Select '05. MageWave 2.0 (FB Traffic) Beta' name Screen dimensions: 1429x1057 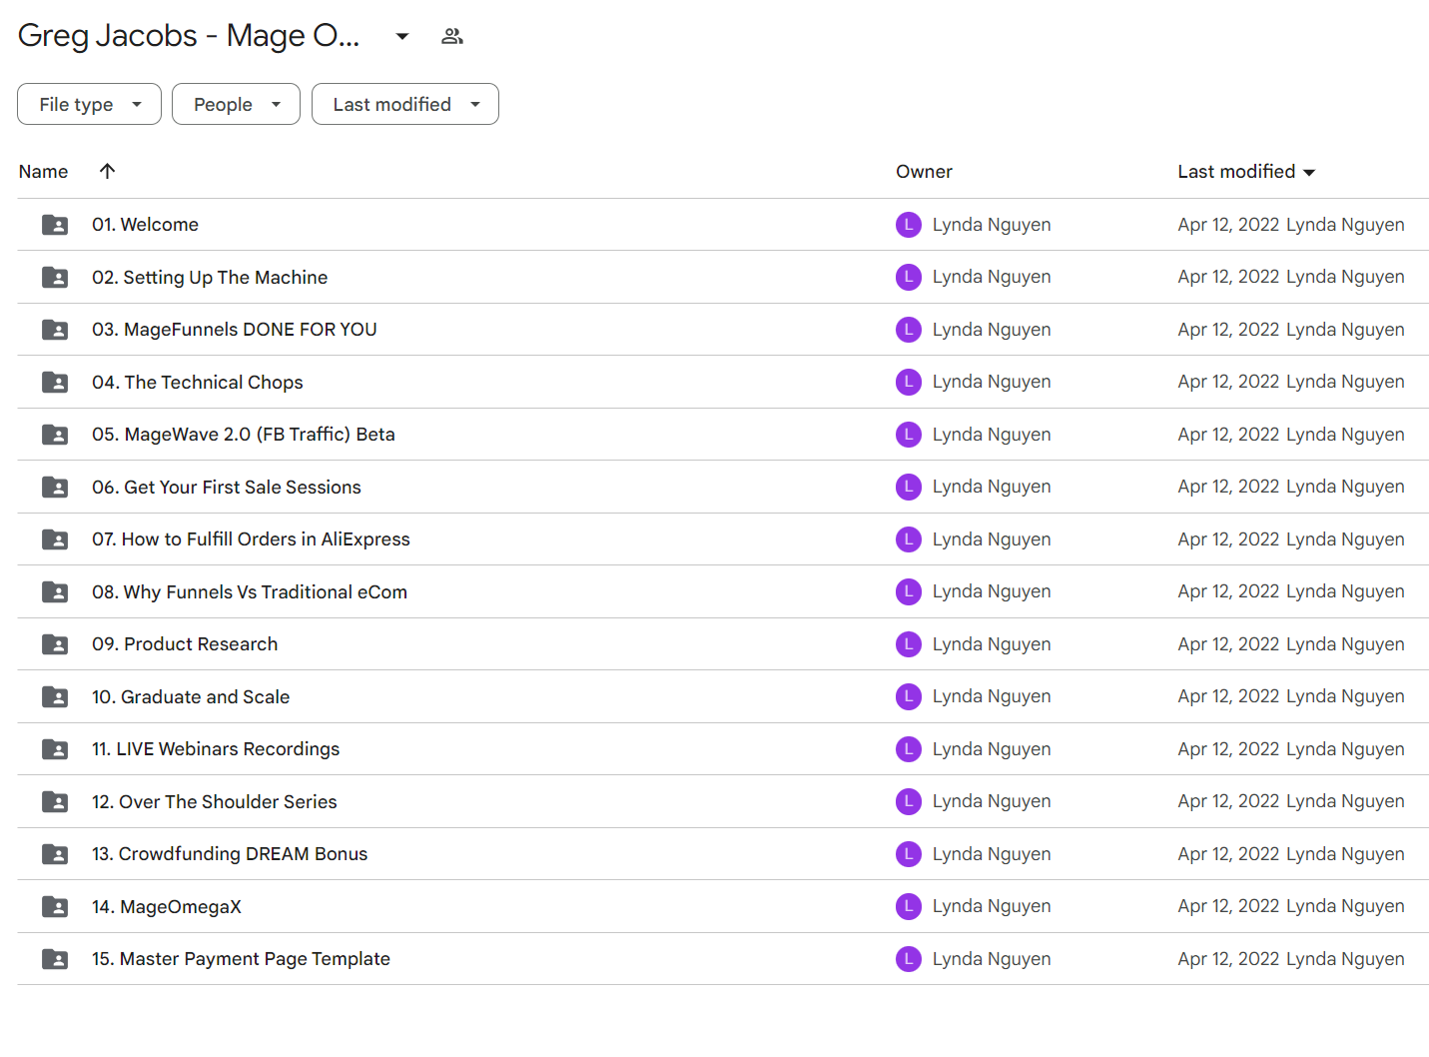[244, 435]
